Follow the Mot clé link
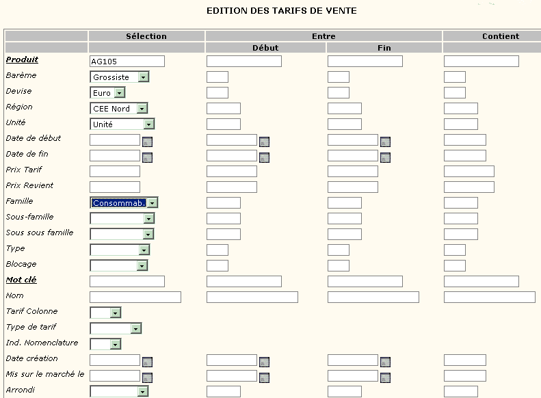 [21, 280]
